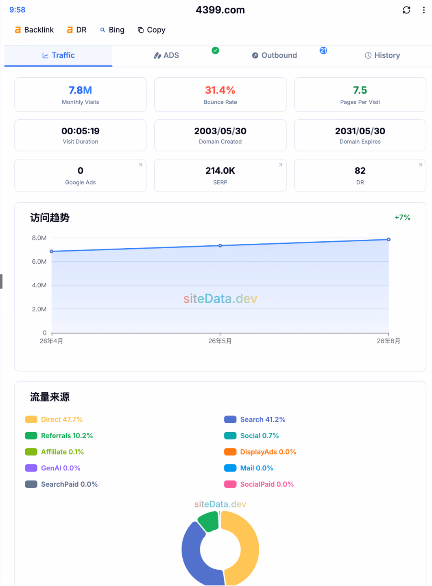Open the external link arrow on the DR card
The image size is (432, 586).
(420, 165)
